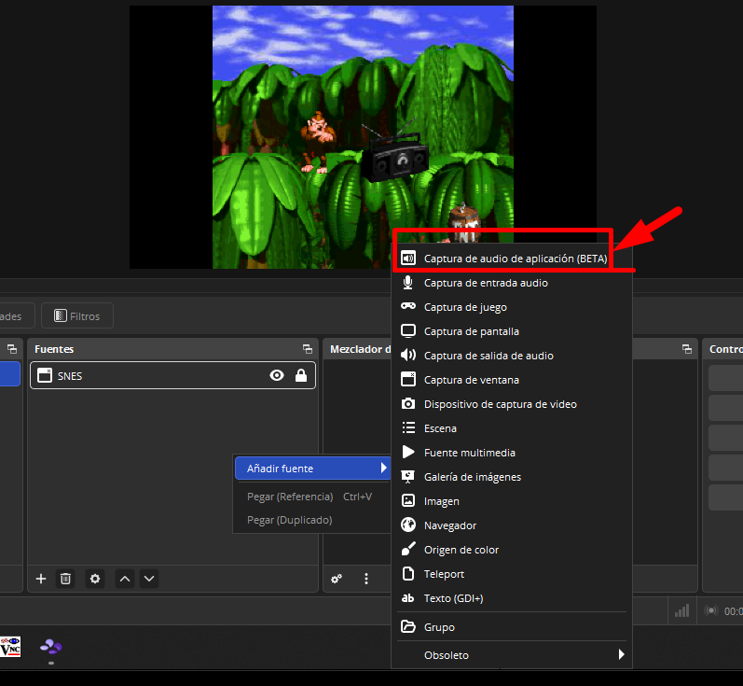Move source up with arrow icon

point(125,579)
